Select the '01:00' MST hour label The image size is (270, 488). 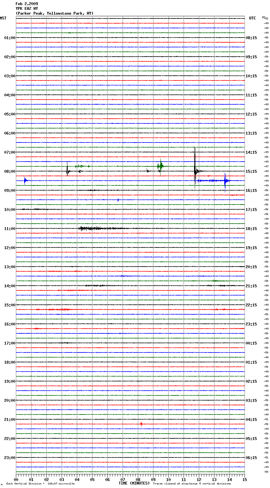pos(10,38)
